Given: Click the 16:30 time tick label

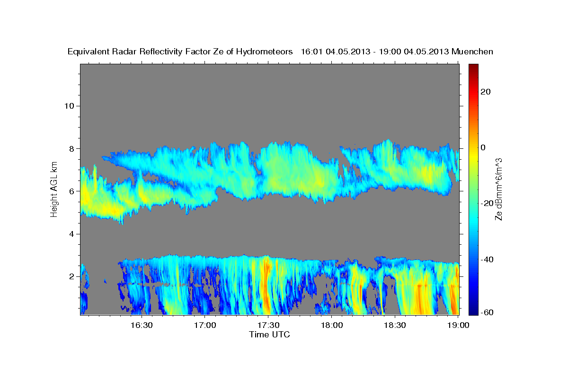Looking at the screenshot, I should [x=142, y=325].
